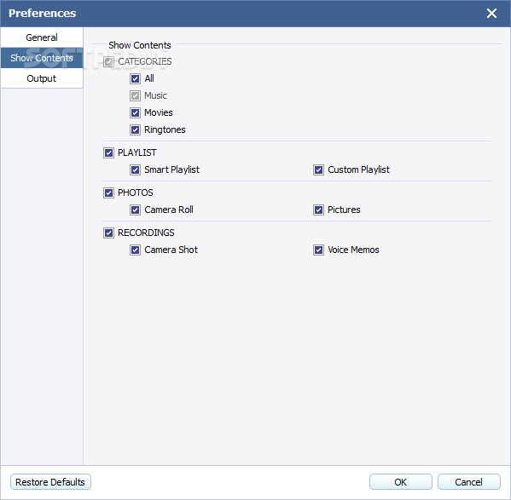Uncheck the Movies checkbox
Screen dimensions: 511x500
point(135,112)
